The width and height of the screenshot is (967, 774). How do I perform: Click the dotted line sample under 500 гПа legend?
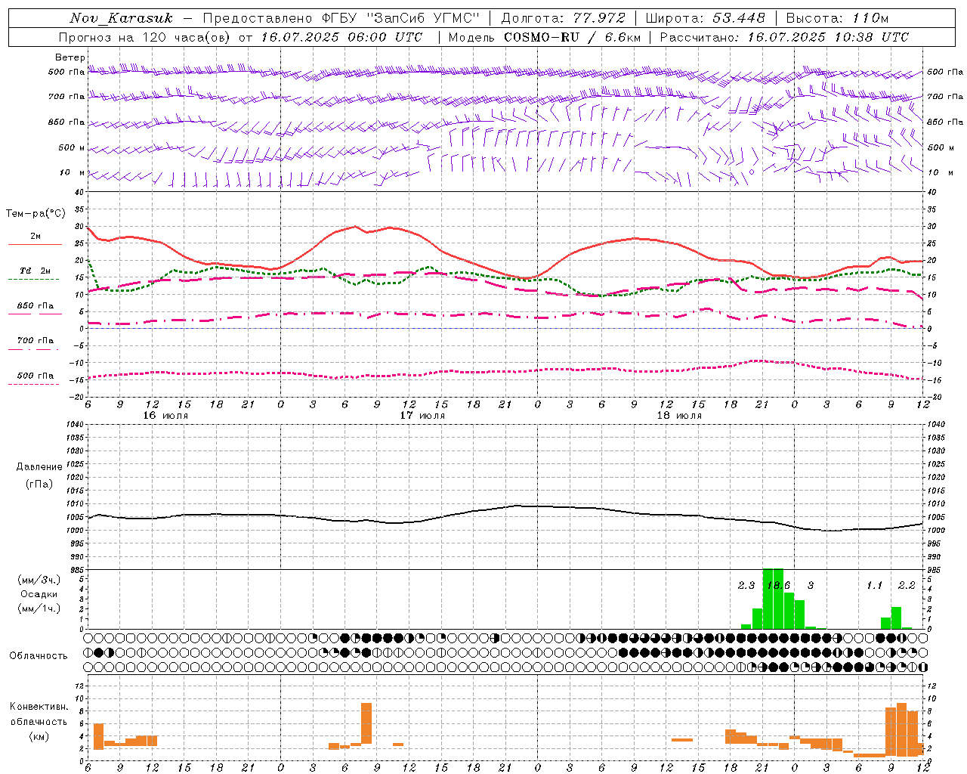click(33, 385)
